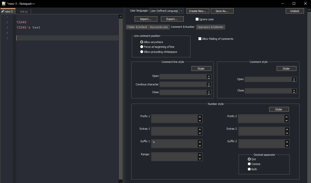Open the Operators & Delimiter tab
The width and height of the screenshot is (311, 183).
point(211,27)
